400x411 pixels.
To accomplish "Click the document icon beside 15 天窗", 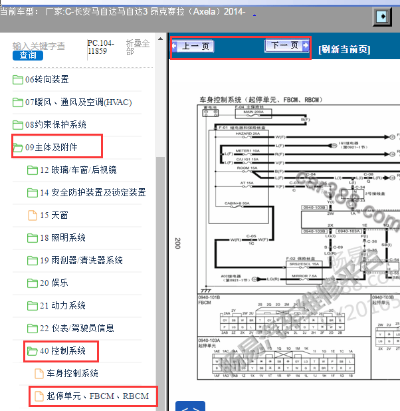I will (x=33, y=215).
